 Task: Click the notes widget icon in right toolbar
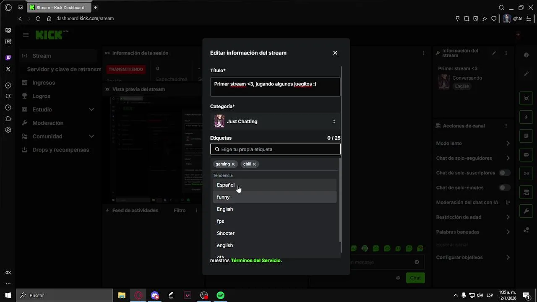point(526,136)
